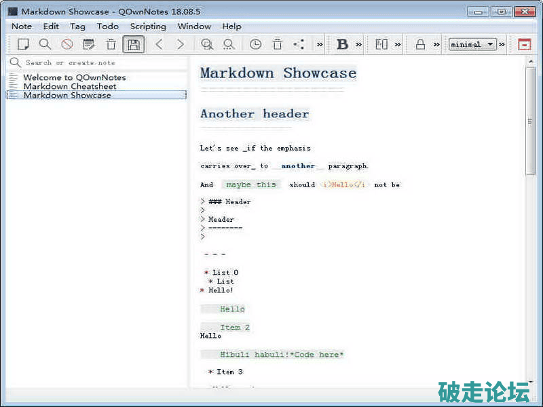Toggle the note lock icon

click(x=420, y=45)
